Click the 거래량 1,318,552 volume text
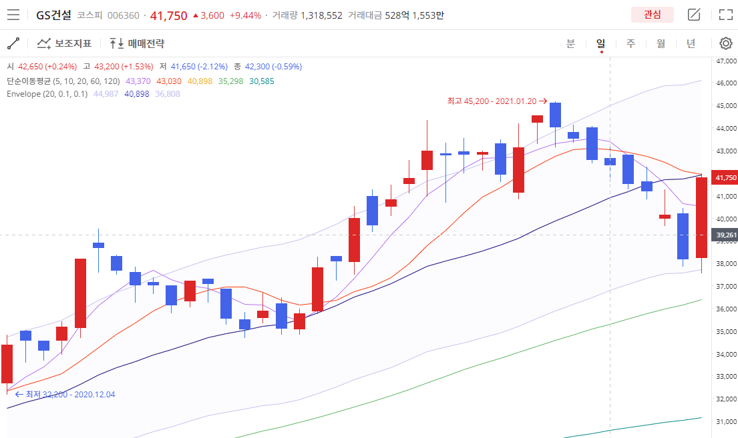The image size is (738, 438). pos(307,15)
